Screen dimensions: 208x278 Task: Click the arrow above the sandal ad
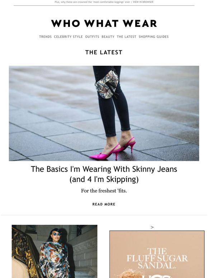[x=152, y=227]
